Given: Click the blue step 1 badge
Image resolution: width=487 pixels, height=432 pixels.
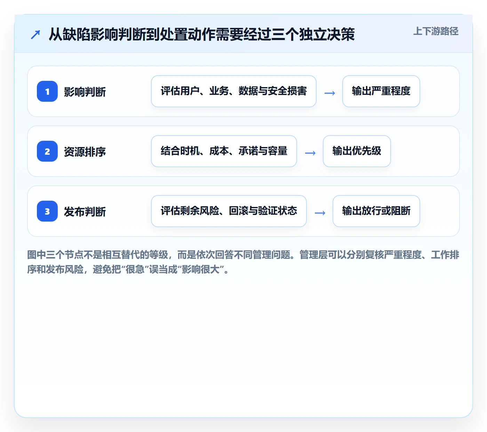Looking at the screenshot, I should [47, 91].
